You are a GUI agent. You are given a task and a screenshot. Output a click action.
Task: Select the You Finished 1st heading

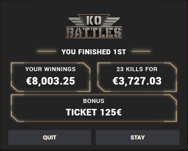94,52
